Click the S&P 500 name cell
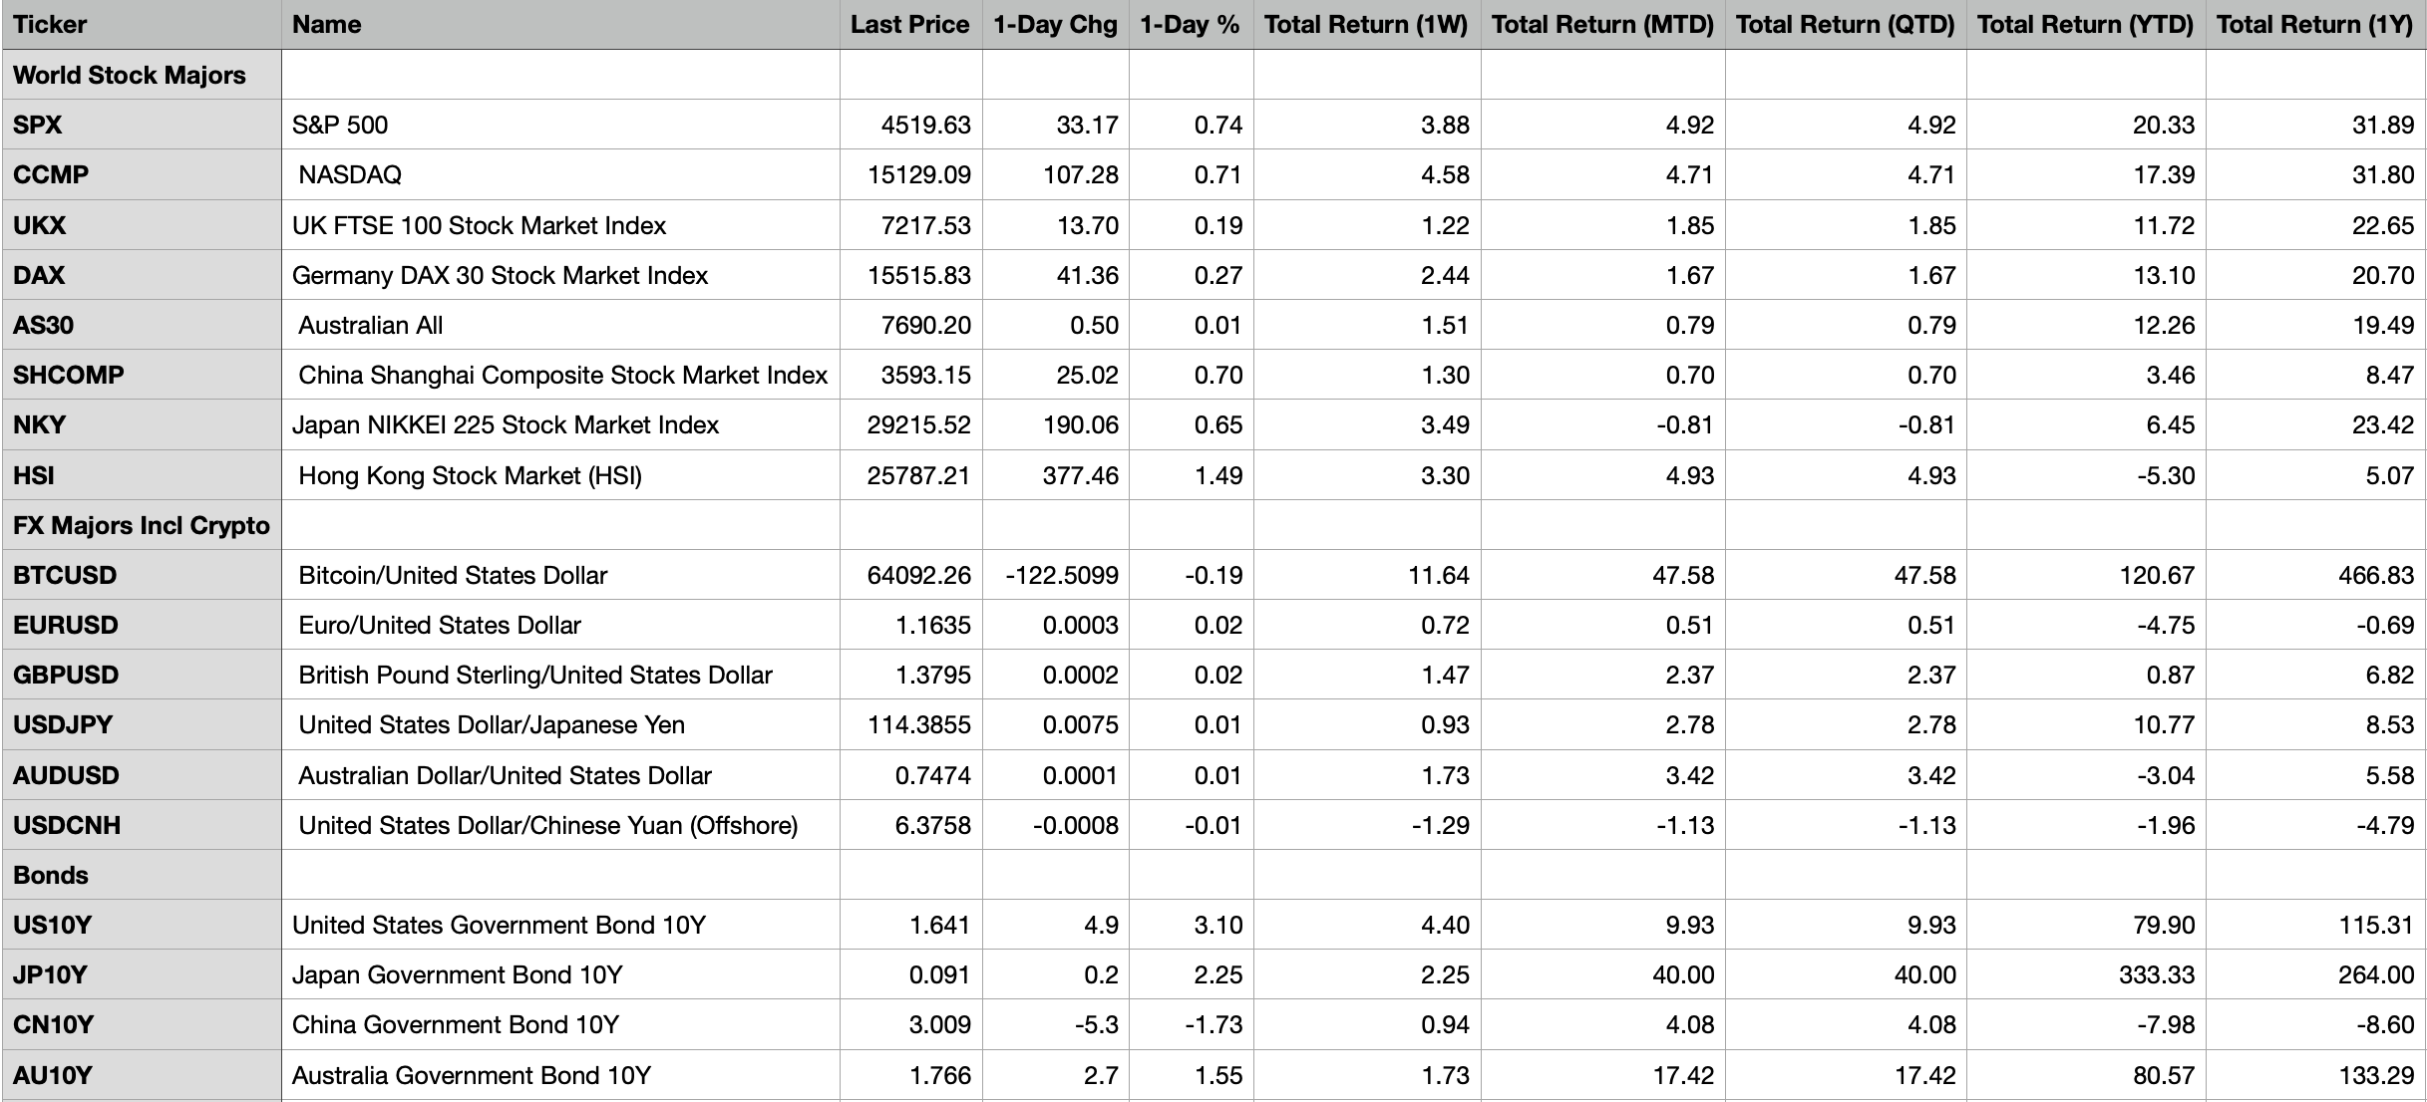2427x1102 pixels. 560,125
